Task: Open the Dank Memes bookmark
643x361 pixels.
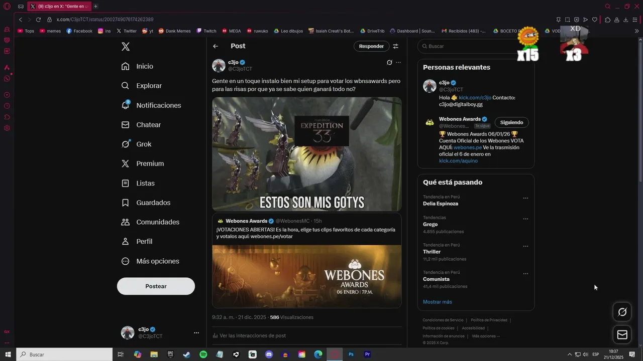Action: tap(174, 31)
